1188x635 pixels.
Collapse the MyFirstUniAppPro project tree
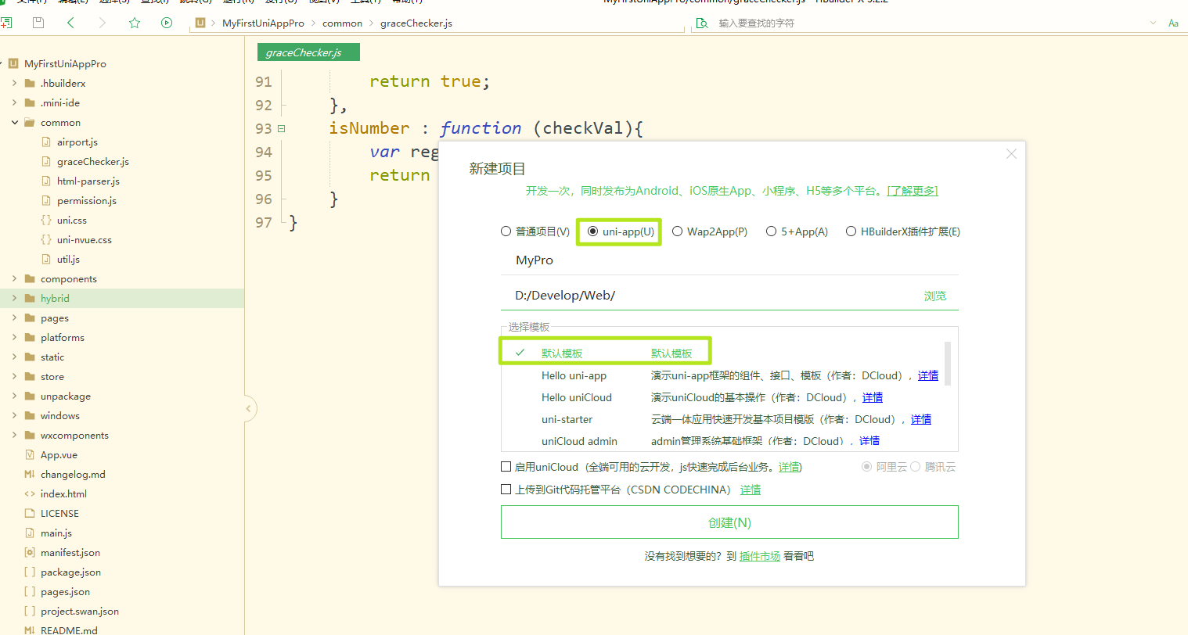coord(2,64)
